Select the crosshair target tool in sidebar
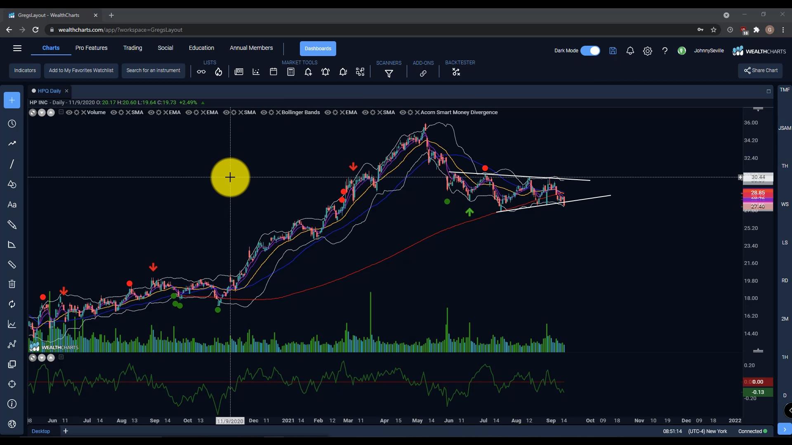Viewport: 792px width, 445px height. [12, 384]
